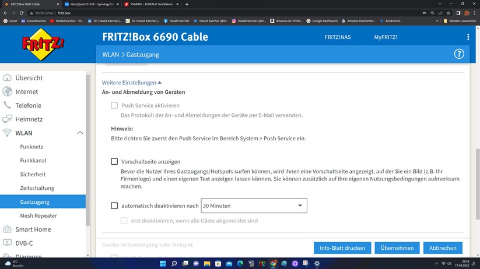Screen dimensions: 480x269
Task: Click the sidebar scroll down arrow
Action: click(88, 254)
